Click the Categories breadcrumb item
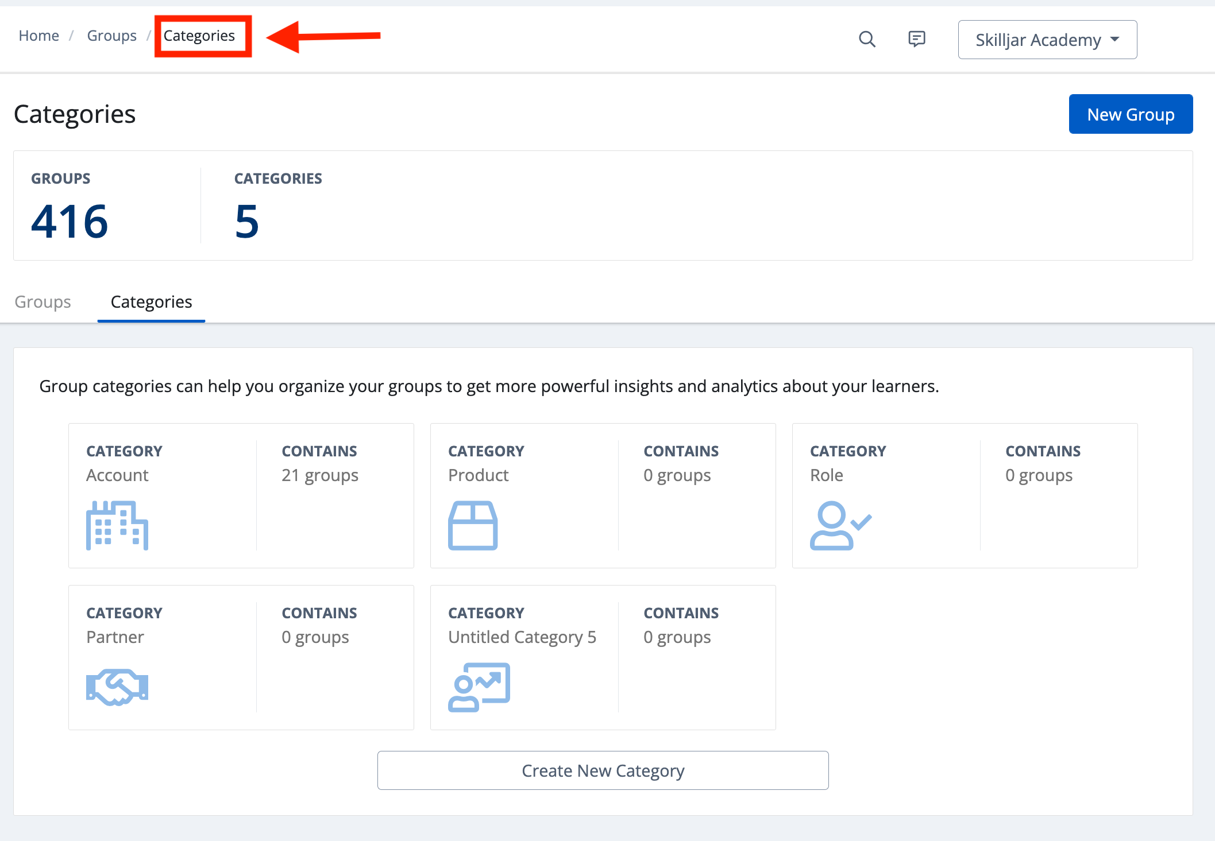The height and width of the screenshot is (841, 1215). [x=199, y=36]
